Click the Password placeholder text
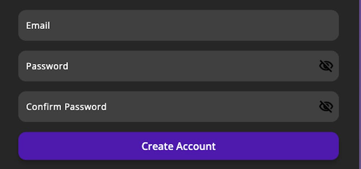 tap(47, 66)
